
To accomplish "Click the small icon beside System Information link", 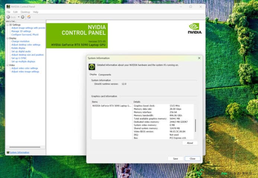I will click(x=8, y=152).
